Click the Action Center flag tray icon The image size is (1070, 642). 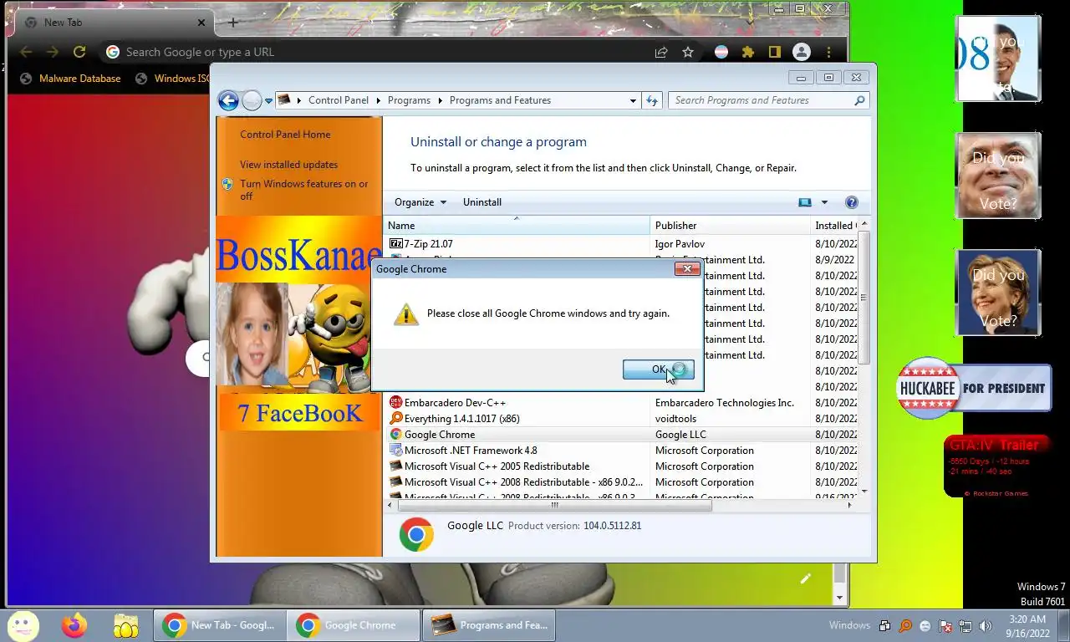point(945,625)
